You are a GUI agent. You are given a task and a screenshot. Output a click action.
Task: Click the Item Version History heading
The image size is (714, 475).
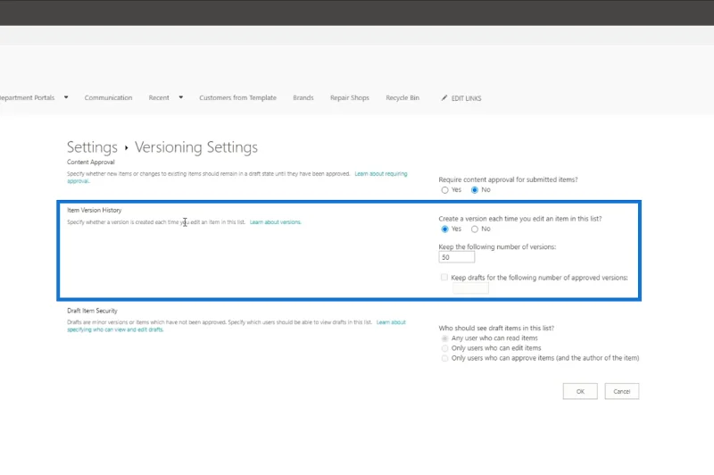(x=95, y=210)
